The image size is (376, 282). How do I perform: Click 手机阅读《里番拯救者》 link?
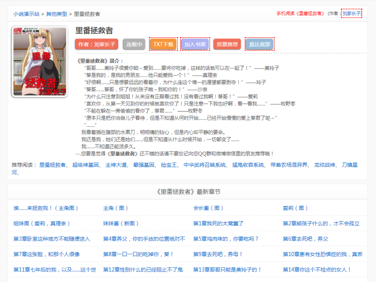301,13
